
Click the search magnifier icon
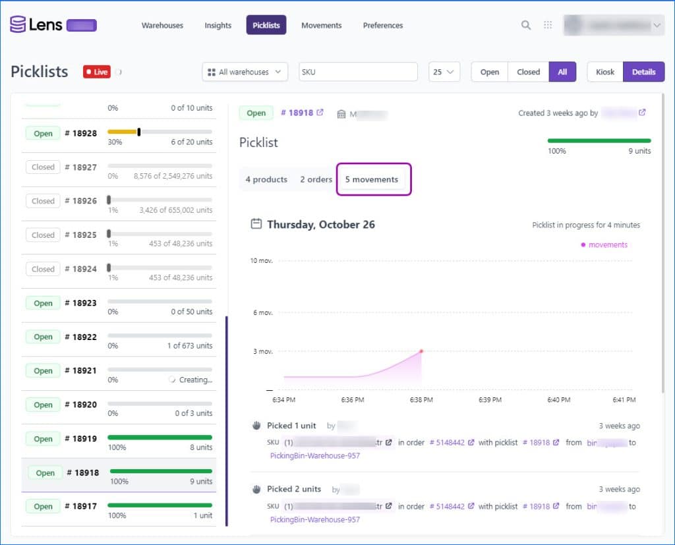click(x=525, y=24)
